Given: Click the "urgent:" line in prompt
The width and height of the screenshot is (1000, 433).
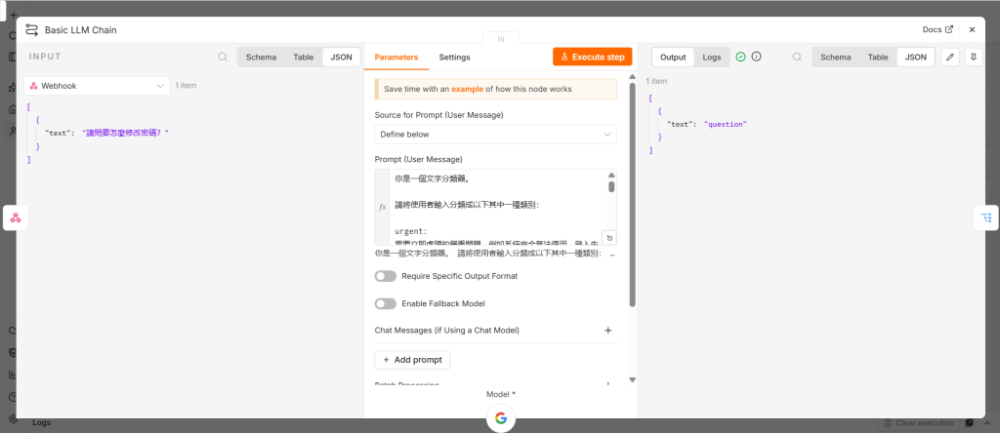Looking at the screenshot, I should tap(411, 231).
